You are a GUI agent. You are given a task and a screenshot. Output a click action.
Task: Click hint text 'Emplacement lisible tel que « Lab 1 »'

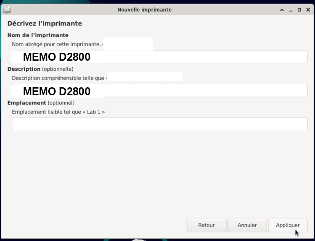click(x=58, y=112)
